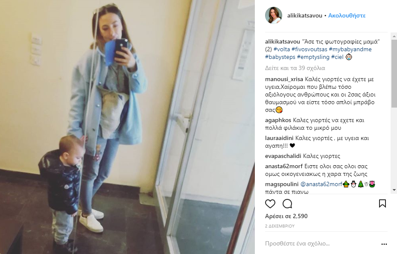397x254 pixels.
Task: Like the post with heart icon
Action: pyautogui.click(x=270, y=204)
